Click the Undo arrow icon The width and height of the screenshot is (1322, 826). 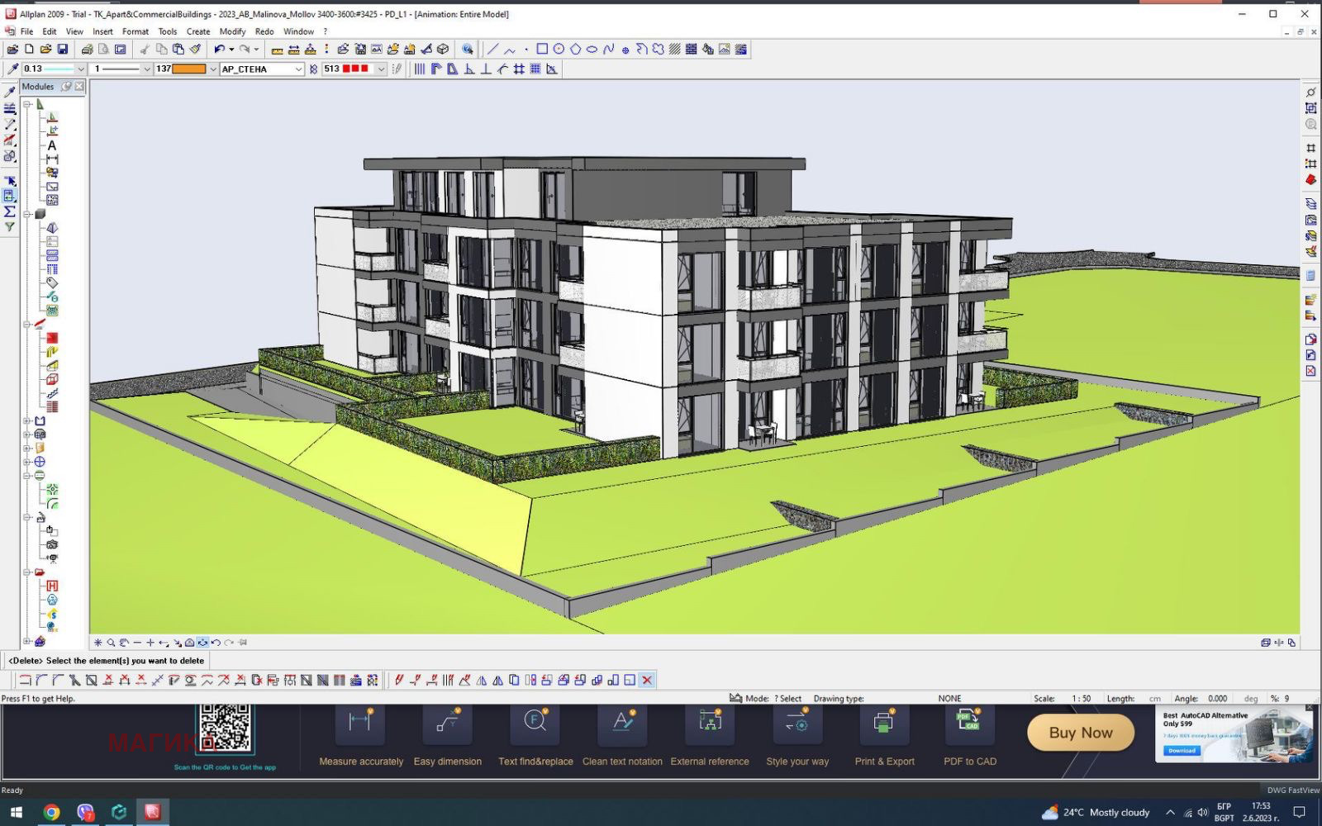click(219, 50)
